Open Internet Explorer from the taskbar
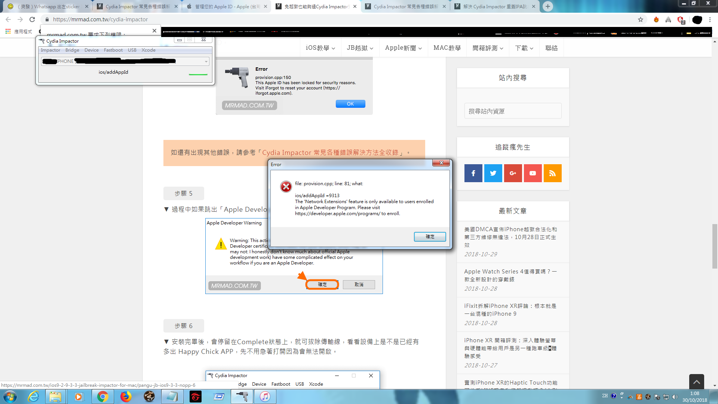 pyautogui.click(x=33, y=397)
